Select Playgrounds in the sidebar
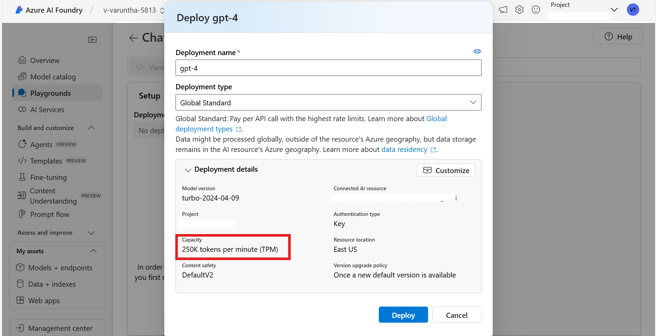 coord(50,93)
